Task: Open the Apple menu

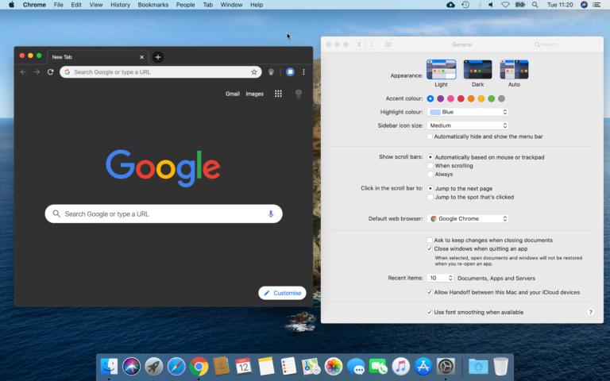Action: pos(11,5)
